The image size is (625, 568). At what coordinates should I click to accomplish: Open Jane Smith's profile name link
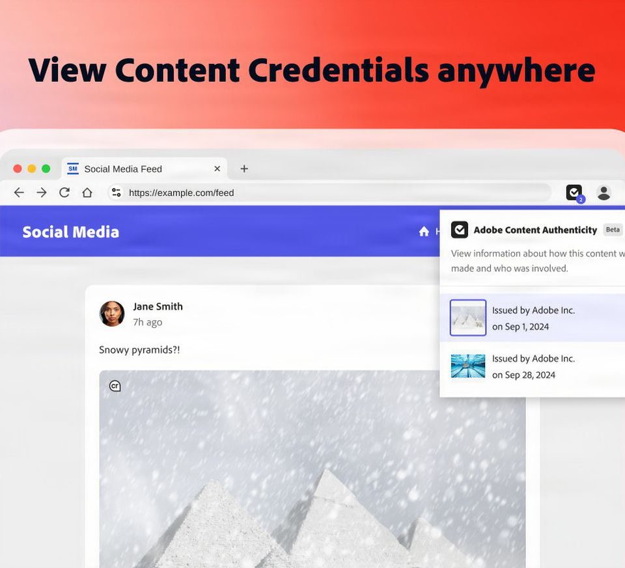pyautogui.click(x=158, y=306)
